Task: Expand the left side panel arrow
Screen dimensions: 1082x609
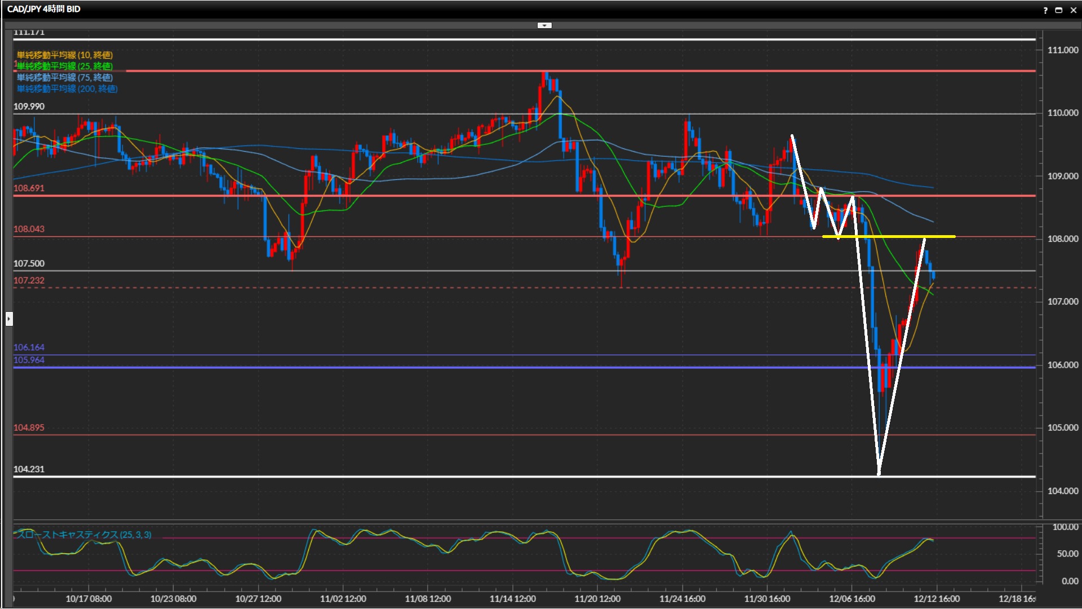Action: [x=8, y=319]
